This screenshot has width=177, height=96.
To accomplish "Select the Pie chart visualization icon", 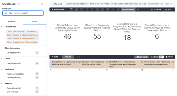I will point(103,9).
